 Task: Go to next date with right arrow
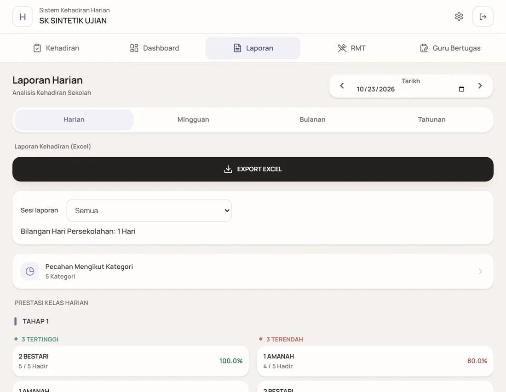[x=480, y=85]
